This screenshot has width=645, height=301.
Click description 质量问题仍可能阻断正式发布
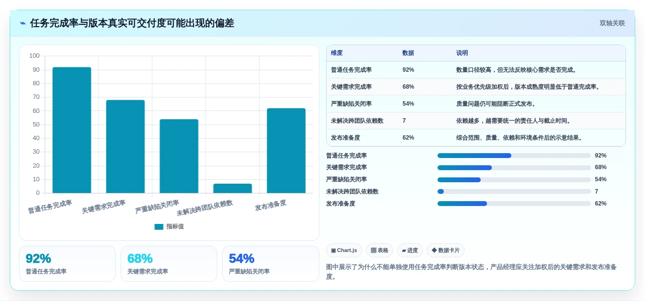point(496,104)
